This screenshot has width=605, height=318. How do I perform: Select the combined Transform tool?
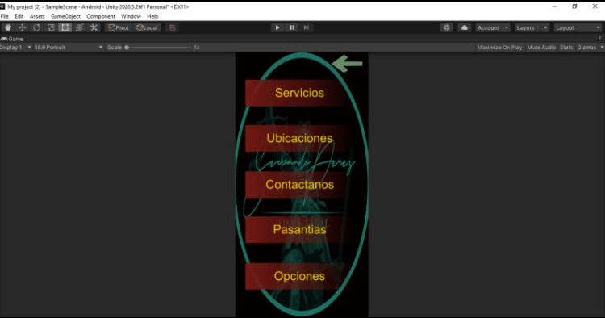pos(80,27)
